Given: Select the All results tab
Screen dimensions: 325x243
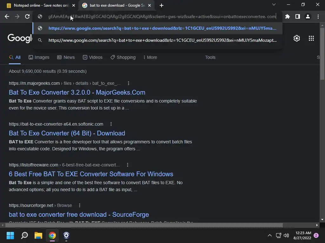Looking at the screenshot, I should 15,57.
